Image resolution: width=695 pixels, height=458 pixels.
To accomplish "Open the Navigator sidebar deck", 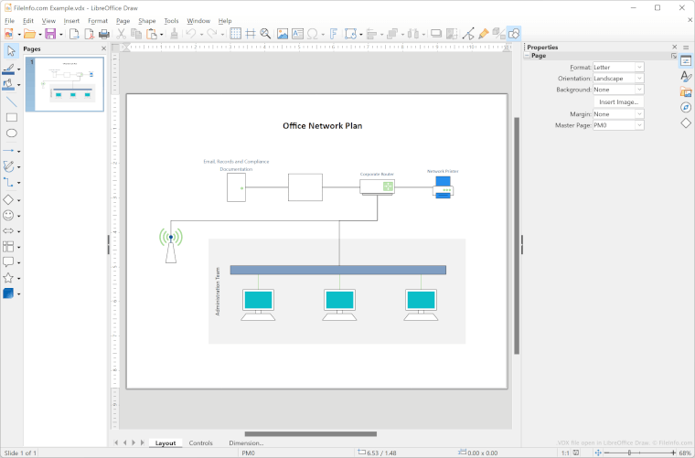I will click(x=686, y=107).
